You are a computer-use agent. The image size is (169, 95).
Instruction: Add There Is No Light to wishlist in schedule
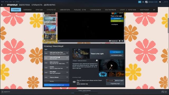pos(116,52)
